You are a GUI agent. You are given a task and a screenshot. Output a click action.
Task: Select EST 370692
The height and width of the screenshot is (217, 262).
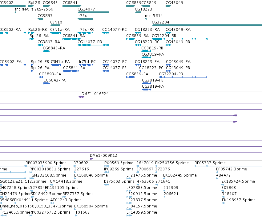[81, 163]
